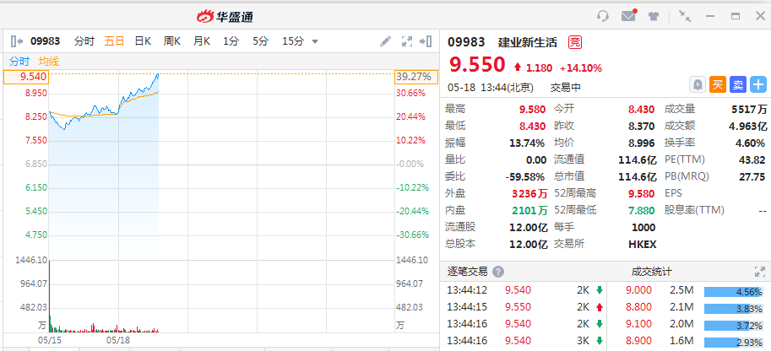The height and width of the screenshot is (351, 771).
Task: Click the 每手 value 1000
Action: coord(643,228)
